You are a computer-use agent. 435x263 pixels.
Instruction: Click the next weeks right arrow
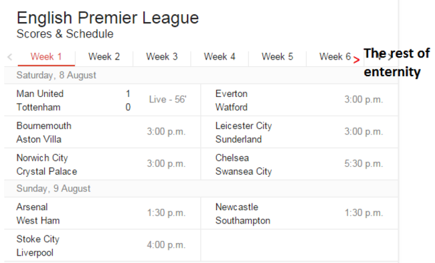[390, 57]
